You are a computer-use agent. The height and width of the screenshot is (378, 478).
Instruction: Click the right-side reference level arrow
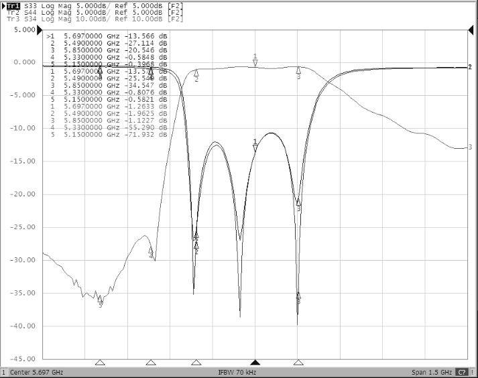click(471, 31)
